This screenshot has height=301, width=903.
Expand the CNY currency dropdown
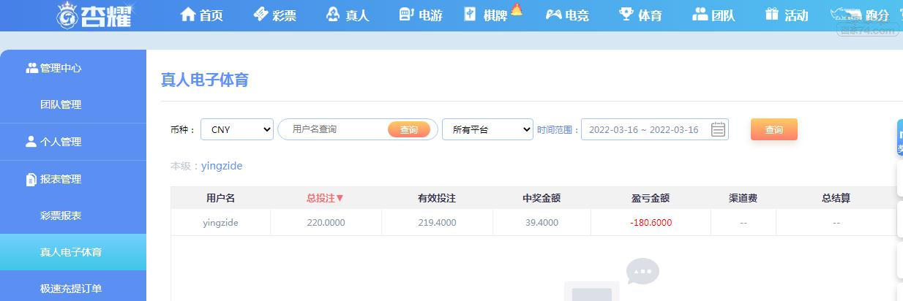(x=237, y=129)
